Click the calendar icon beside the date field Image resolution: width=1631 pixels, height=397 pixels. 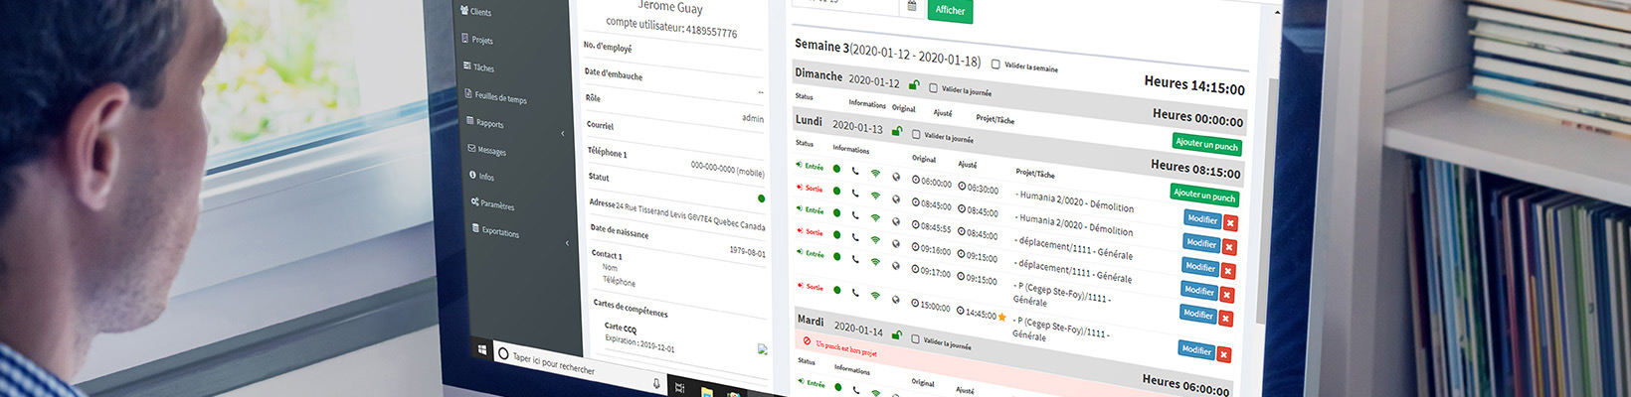point(912,7)
